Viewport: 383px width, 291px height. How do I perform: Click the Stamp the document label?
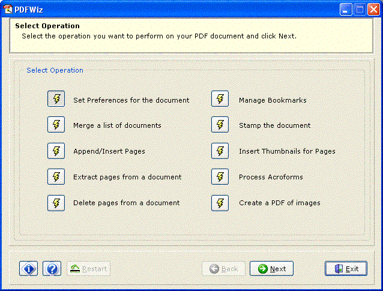click(274, 125)
